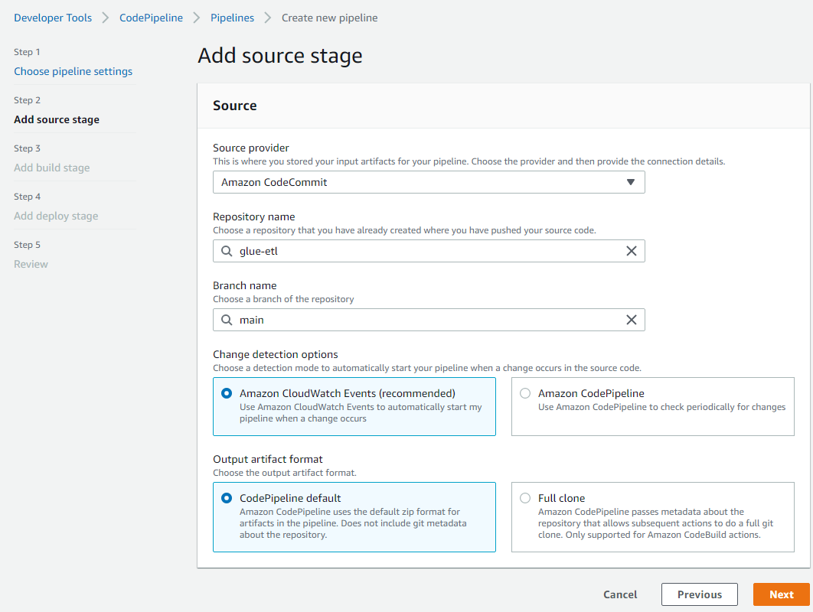This screenshot has height=612, width=813.
Task: Go back with the Previous button
Action: [x=700, y=594]
